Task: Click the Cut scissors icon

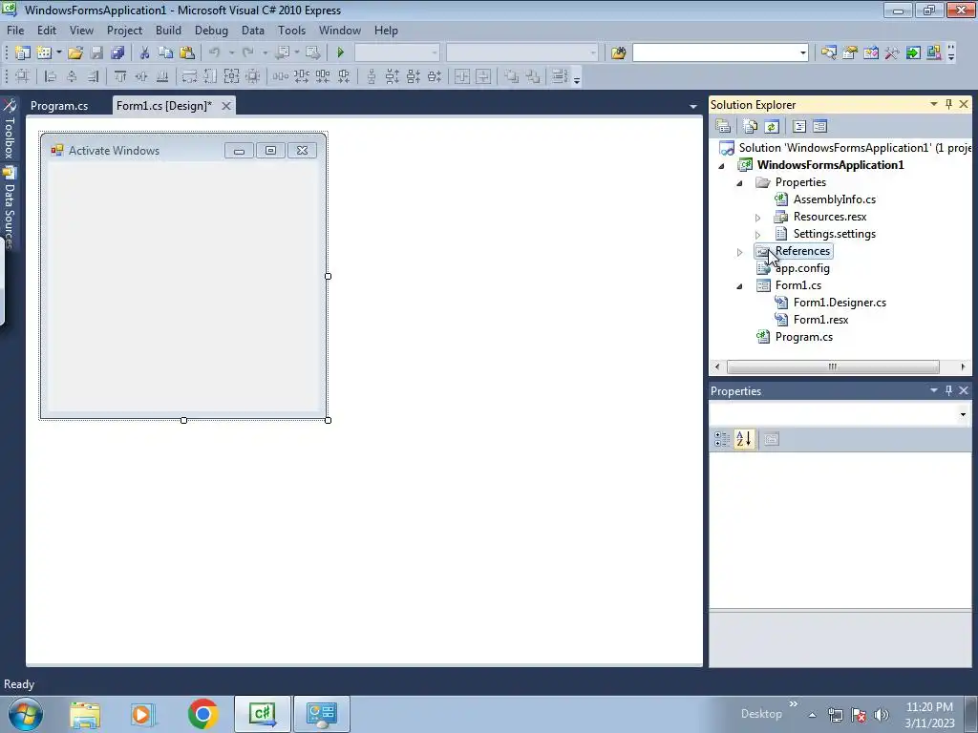Action: point(144,53)
